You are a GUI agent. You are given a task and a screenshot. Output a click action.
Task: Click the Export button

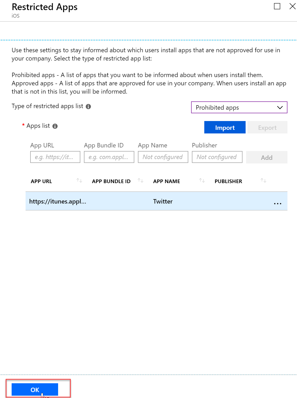pos(267,127)
